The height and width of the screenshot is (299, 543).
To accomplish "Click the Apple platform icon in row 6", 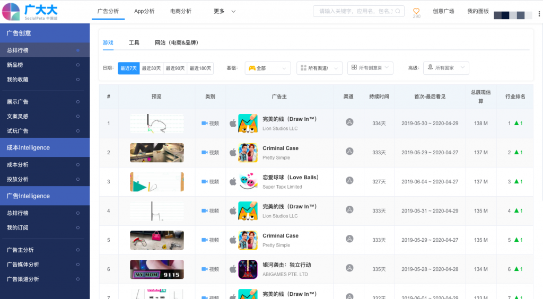I will pyautogui.click(x=233, y=269).
